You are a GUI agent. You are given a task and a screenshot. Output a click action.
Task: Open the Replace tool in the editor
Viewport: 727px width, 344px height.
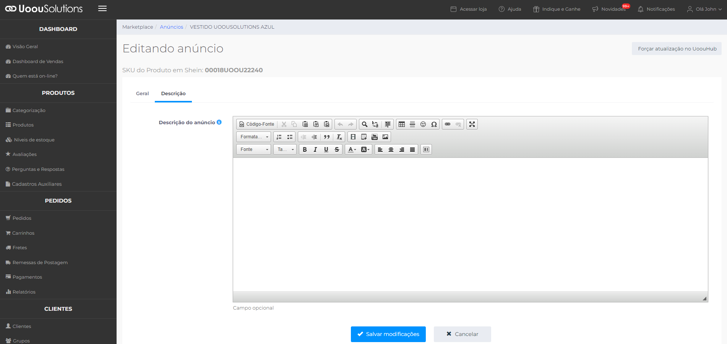[x=375, y=124]
